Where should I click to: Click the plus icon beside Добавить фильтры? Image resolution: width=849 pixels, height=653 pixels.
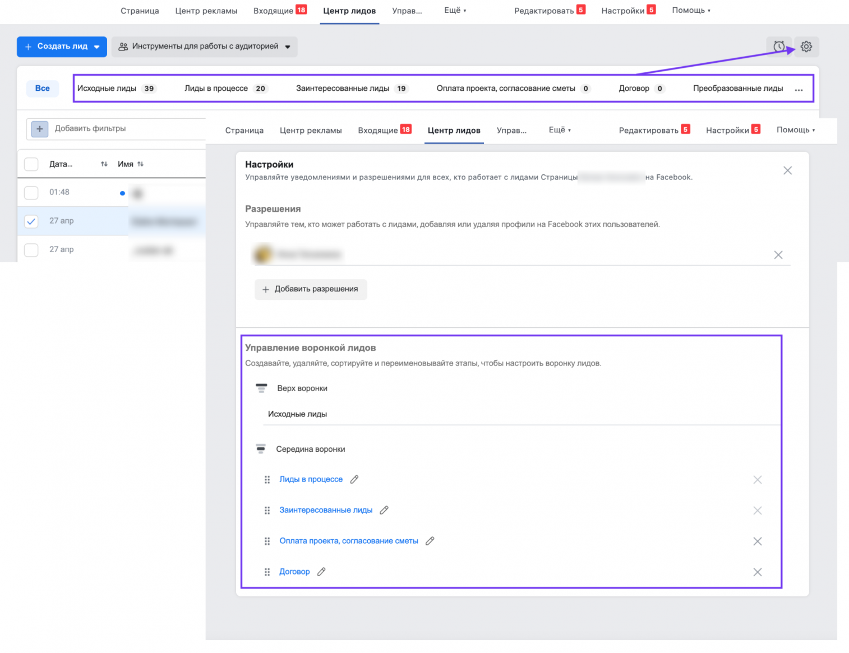pyautogui.click(x=39, y=129)
